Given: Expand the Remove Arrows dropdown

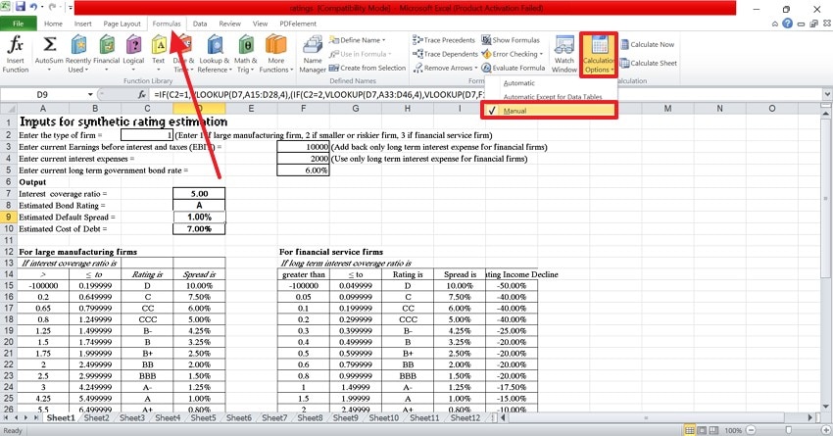Looking at the screenshot, I should point(475,68).
